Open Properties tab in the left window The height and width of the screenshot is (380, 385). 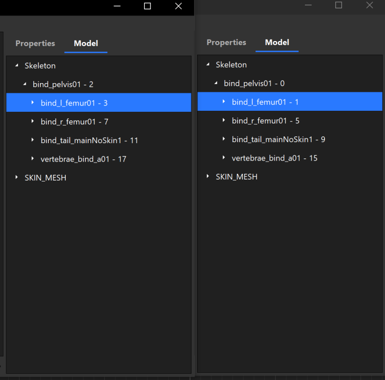pyautogui.click(x=35, y=44)
